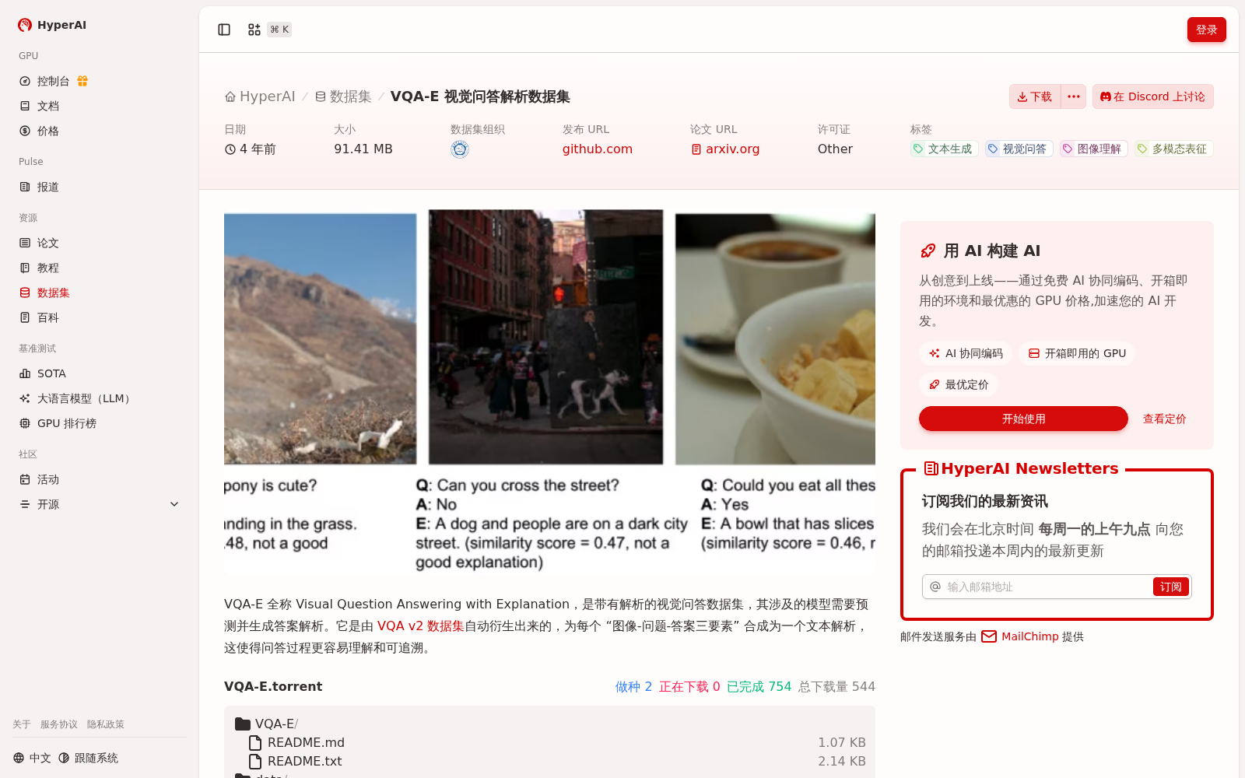Select the 文本生成 tag
This screenshot has width=1245, height=778.
(x=943, y=149)
